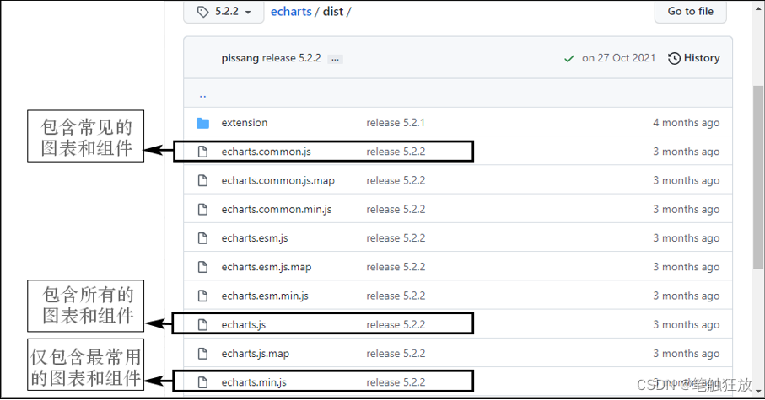Open release 5.2.2 latest commit message
Image resolution: width=765 pixels, height=400 pixels.
point(291,58)
